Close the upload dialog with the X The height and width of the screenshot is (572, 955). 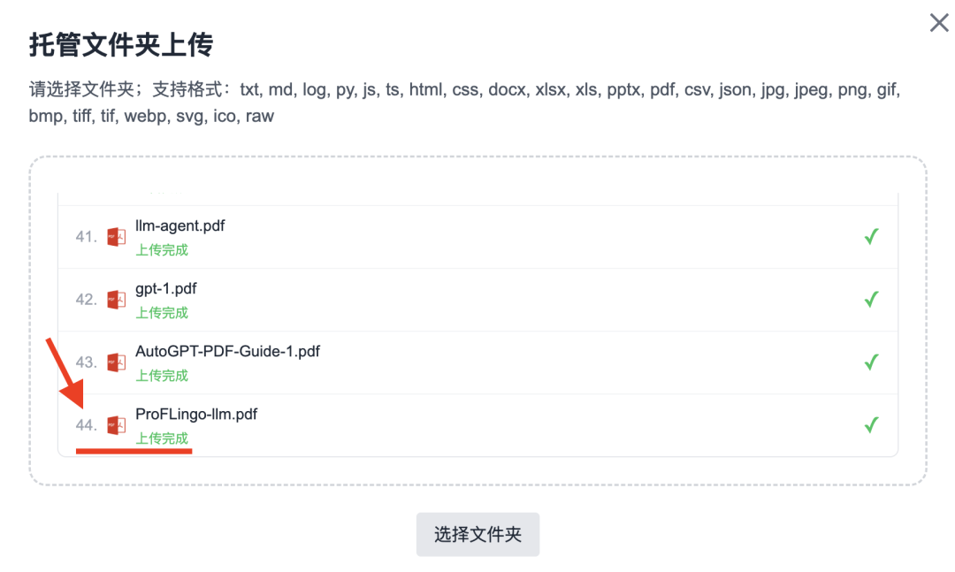point(939,23)
